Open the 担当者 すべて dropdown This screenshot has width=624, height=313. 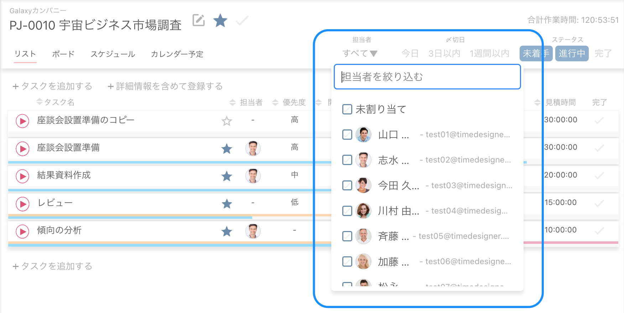[360, 53]
